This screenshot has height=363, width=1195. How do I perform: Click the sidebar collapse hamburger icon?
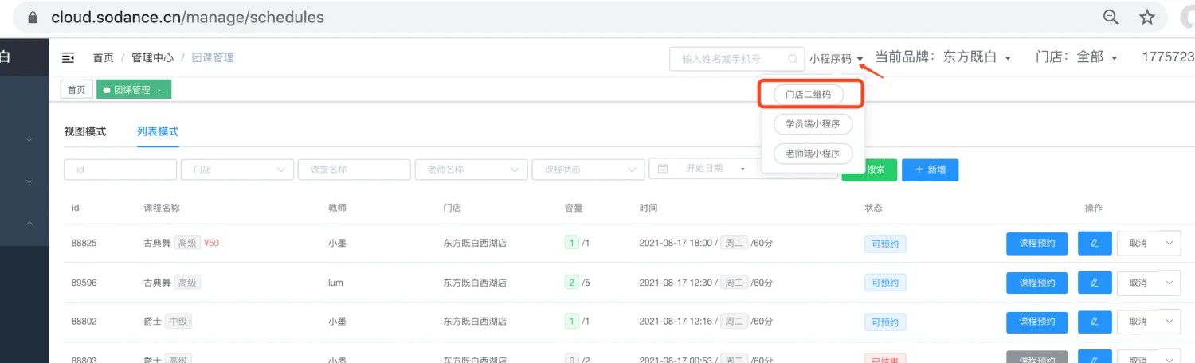[69, 58]
